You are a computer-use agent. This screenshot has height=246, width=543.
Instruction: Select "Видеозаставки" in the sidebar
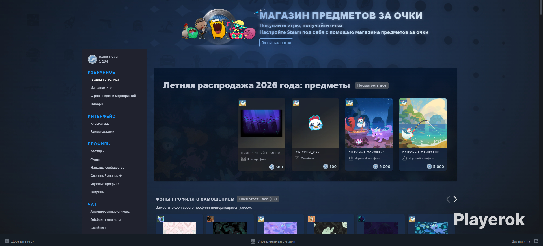pyautogui.click(x=102, y=132)
